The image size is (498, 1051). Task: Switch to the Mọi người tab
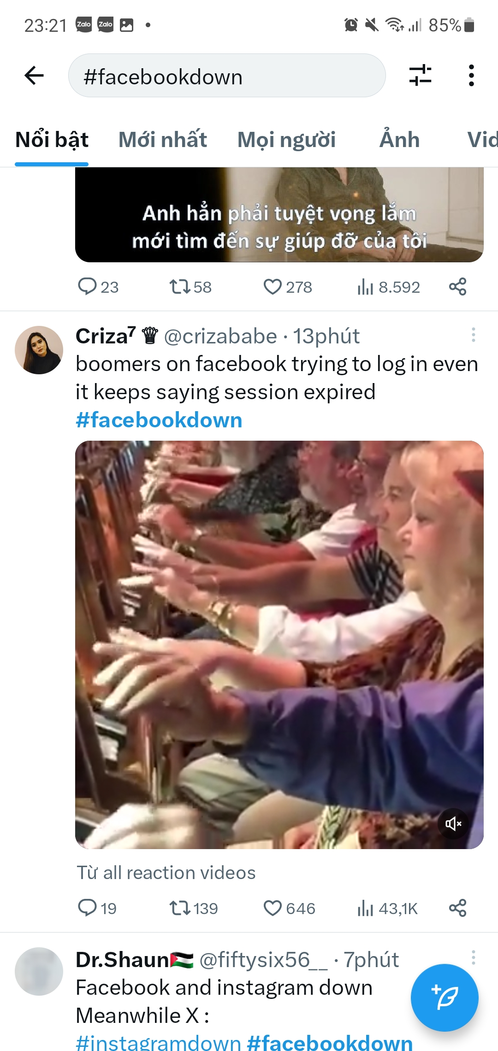(x=286, y=140)
